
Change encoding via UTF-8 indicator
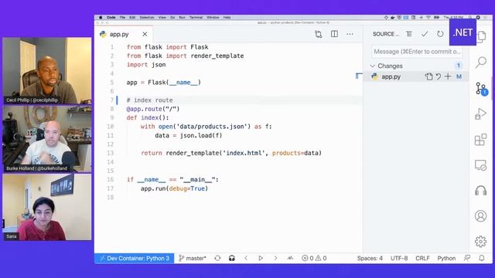point(399,258)
